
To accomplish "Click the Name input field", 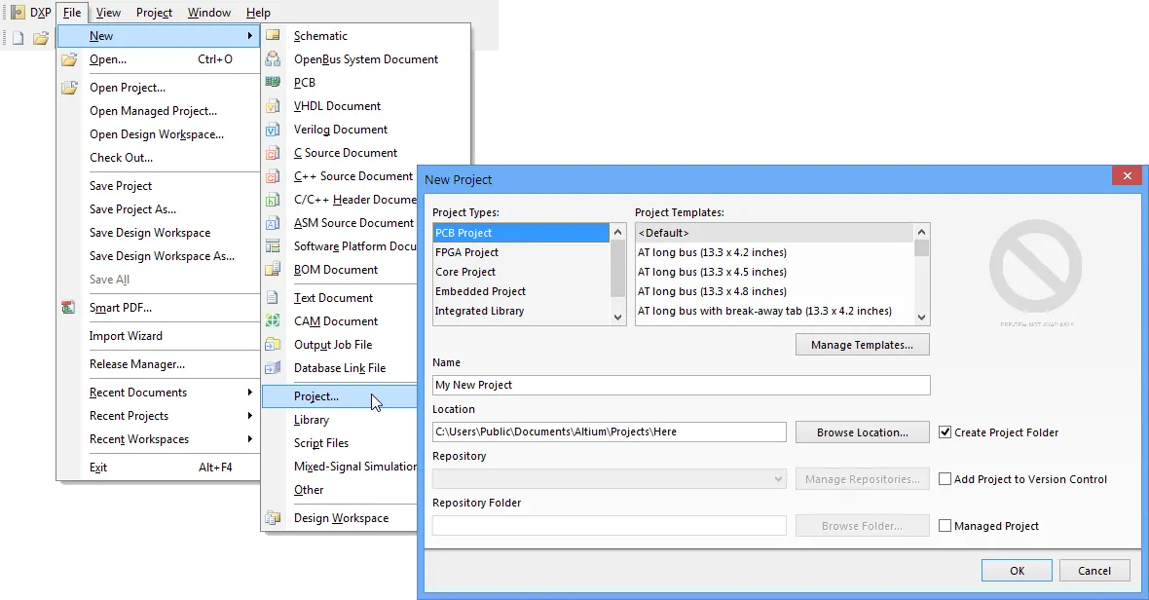I will [682, 385].
